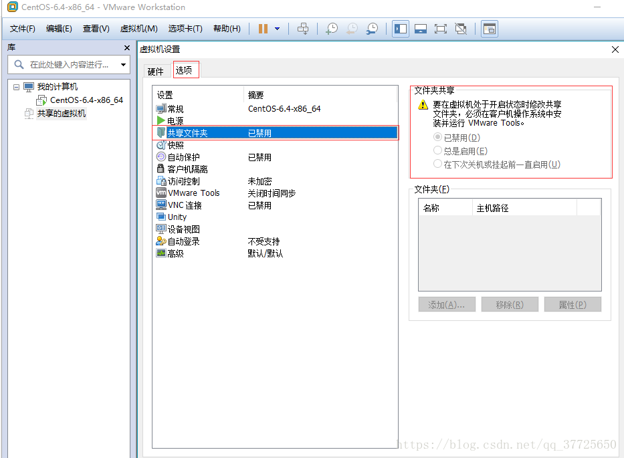Select the 总是启用(E) radio button
Viewport: 624px width, 458px height.
(x=438, y=150)
